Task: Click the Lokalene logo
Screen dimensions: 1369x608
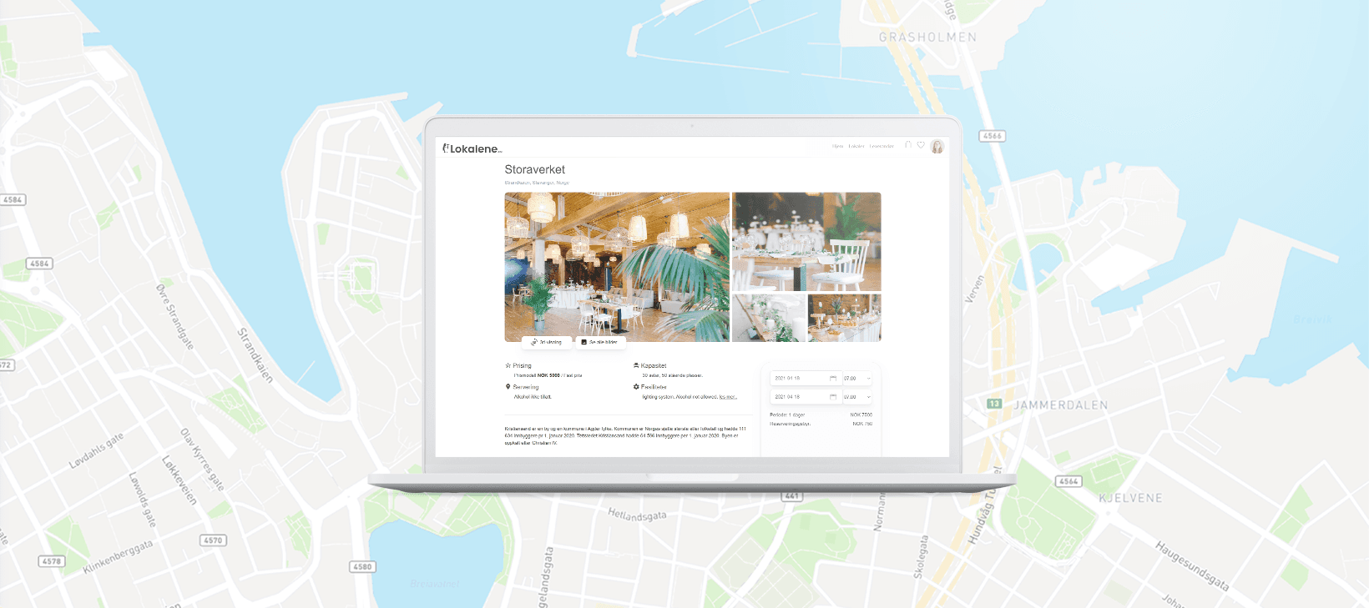Action: (472, 148)
